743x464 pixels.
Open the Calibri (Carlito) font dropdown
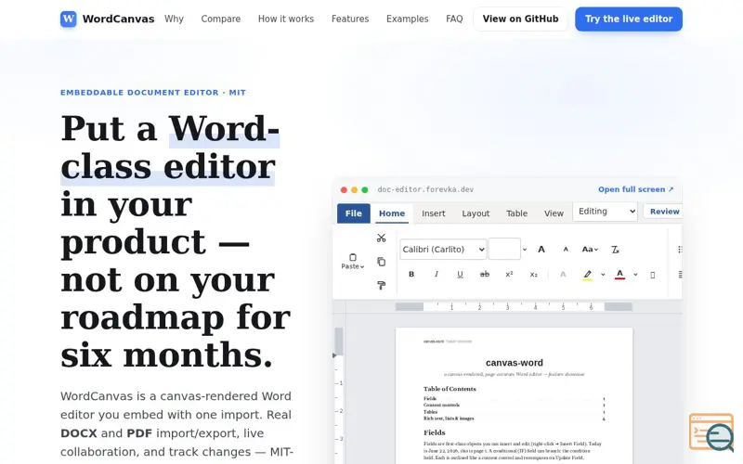(x=443, y=250)
